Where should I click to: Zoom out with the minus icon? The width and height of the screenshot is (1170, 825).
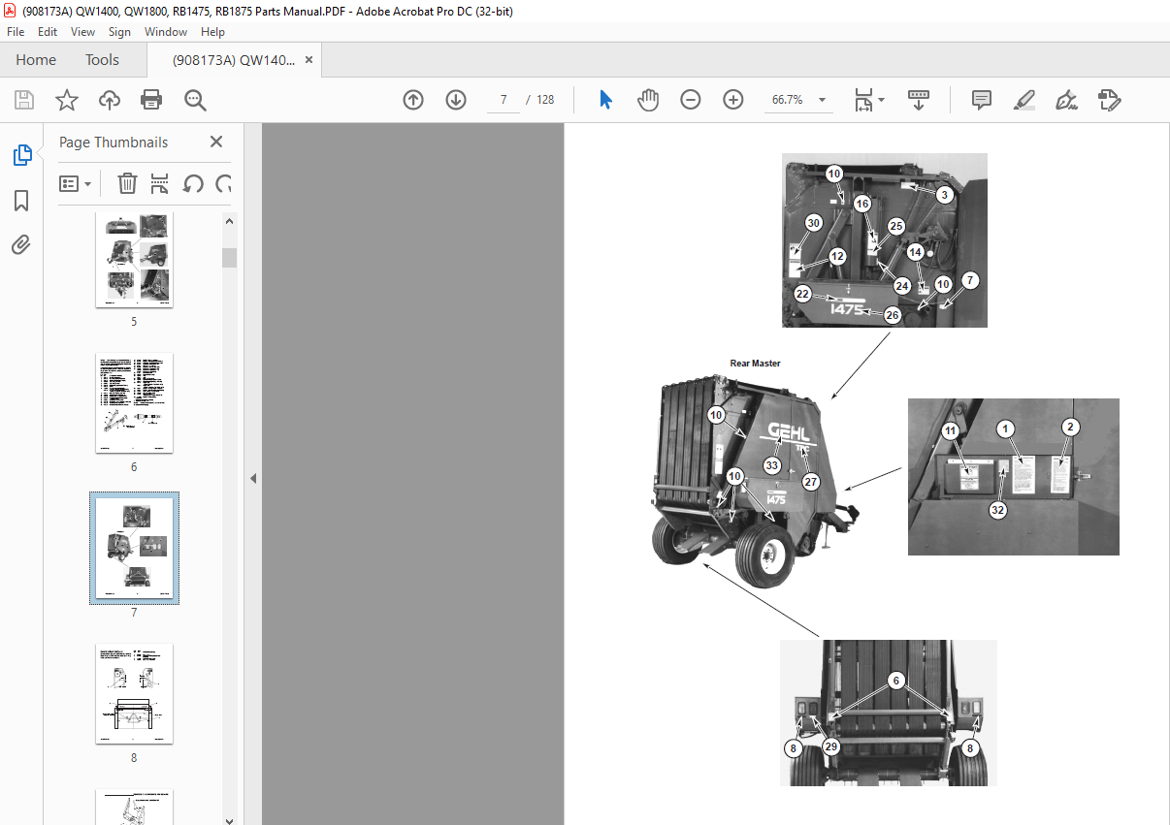coord(691,100)
